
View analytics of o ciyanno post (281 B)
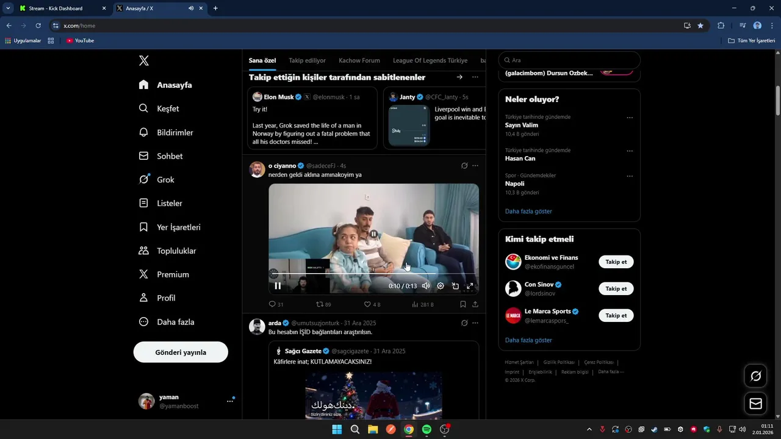[422, 304]
